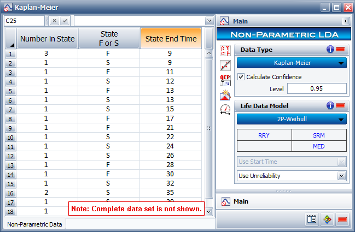Toggle the Calculate Confidence checkbox
The image size is (355, 232).
click(x=241, y=77)
